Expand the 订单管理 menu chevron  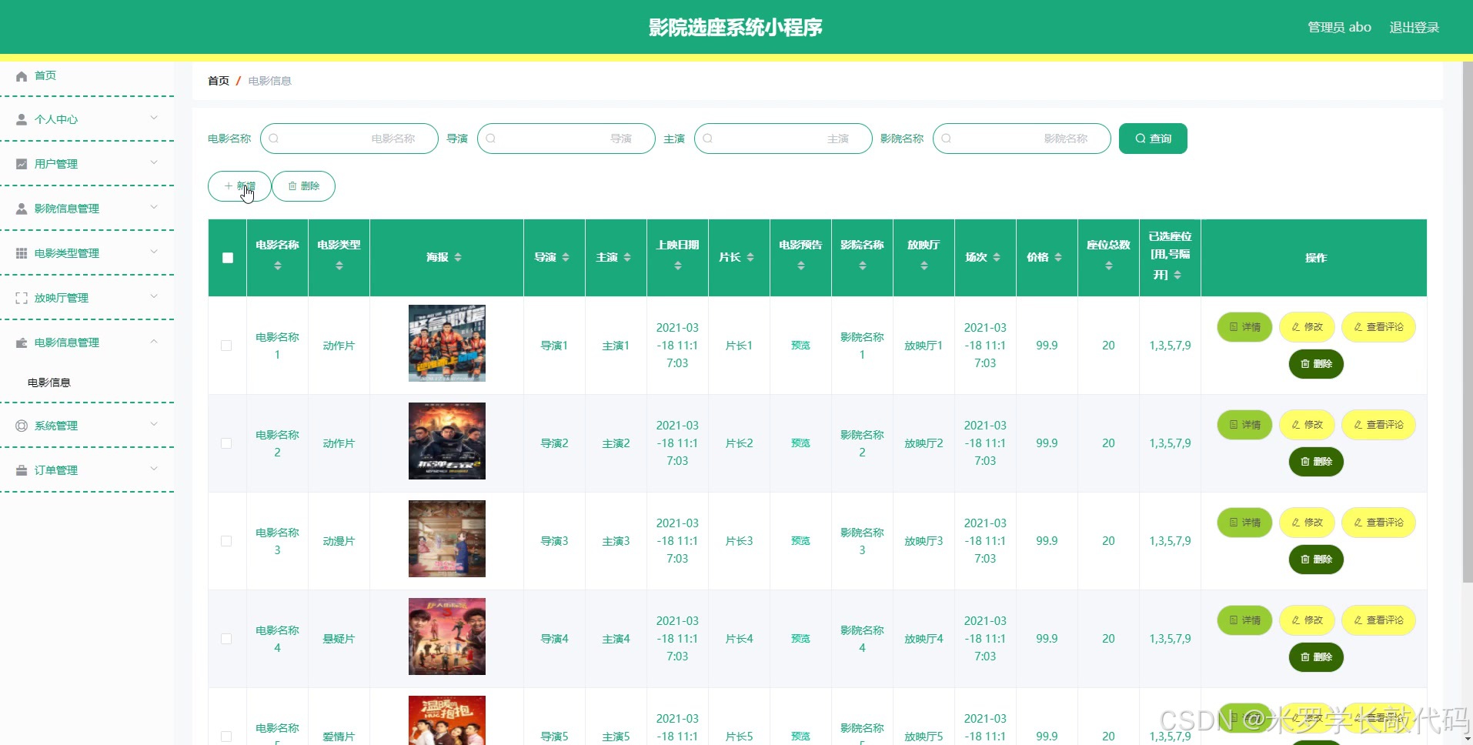pyautogui.click(x=154, y=469)
